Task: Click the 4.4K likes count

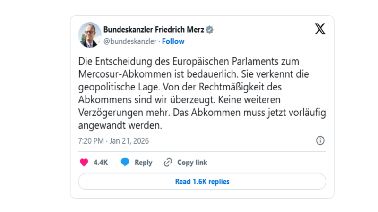Action: pyautogui.click(x=101, y=163)
